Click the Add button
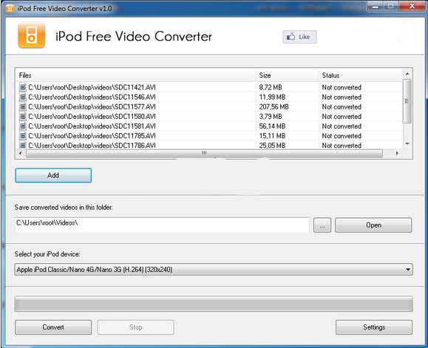 (53, 175)
